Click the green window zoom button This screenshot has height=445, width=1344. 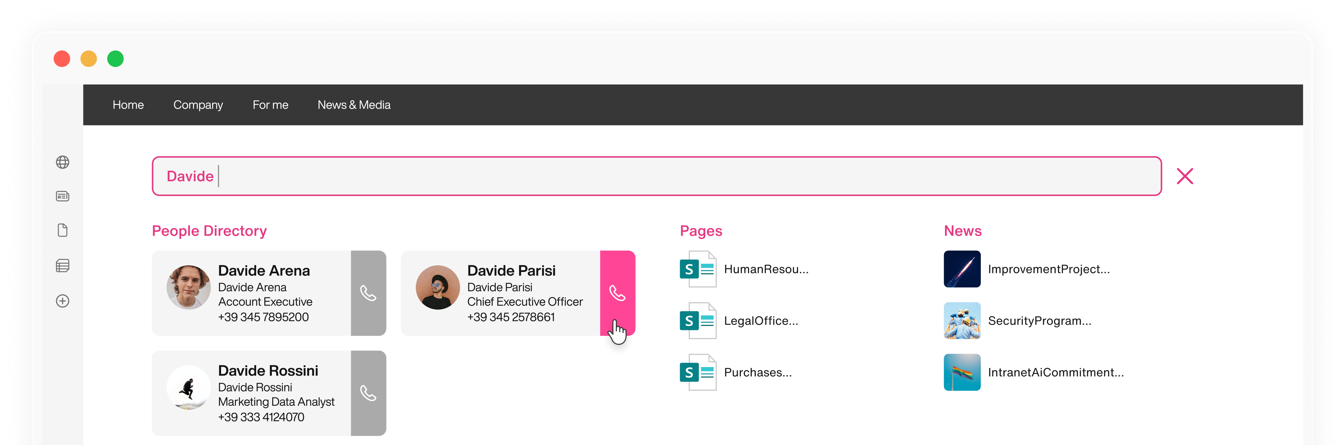tap(115, 58)
